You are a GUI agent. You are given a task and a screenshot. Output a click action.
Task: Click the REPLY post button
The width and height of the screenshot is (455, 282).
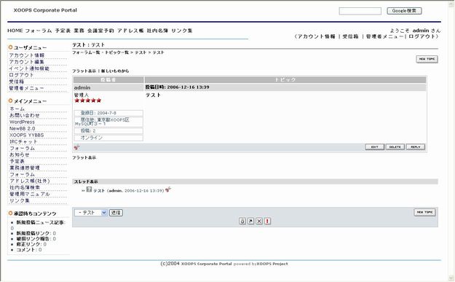tap(416, 147)
